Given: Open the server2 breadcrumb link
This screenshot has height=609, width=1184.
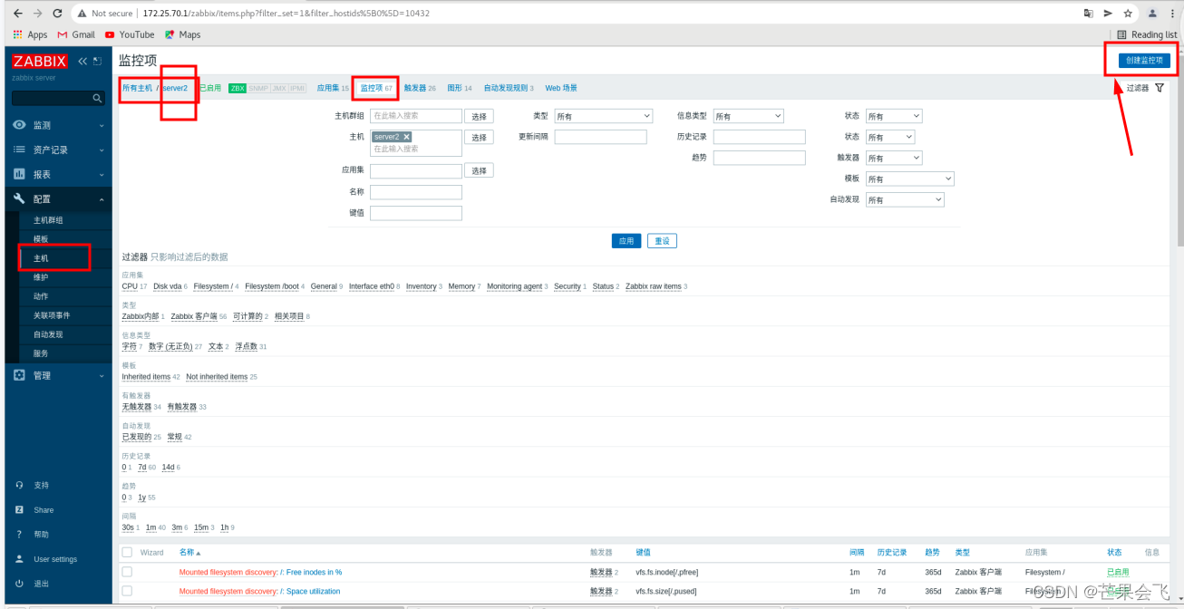Looking at the screenshot, I should coord(175,88).
